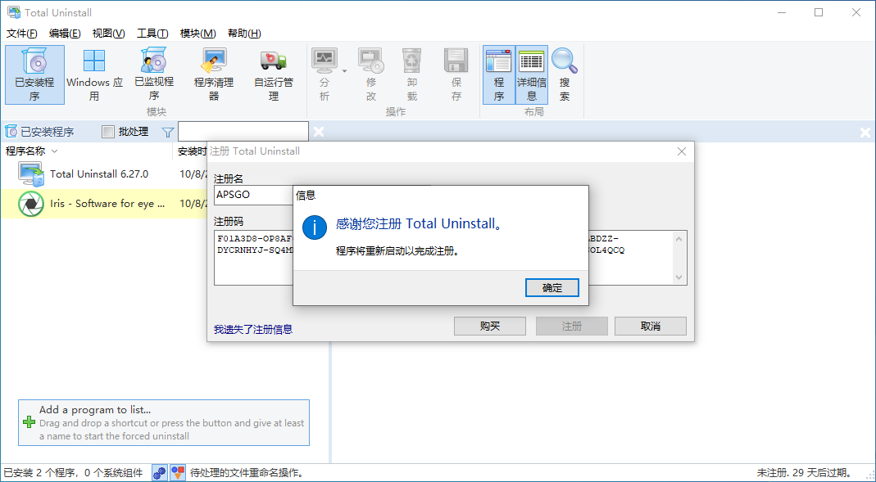876x482 pixels.
Task: Open the 模块(M) menu
Action: click(197, 34)
